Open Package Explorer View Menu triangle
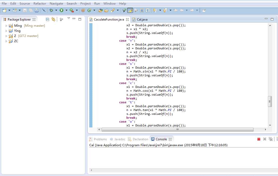This screenshot has height=176, width=278. coord(69,18)
